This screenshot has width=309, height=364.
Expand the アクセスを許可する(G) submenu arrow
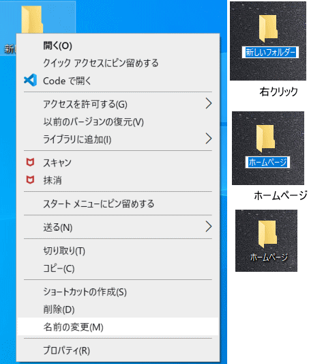click(x=209, y=103)
